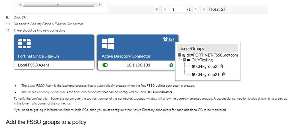287x126 pixels.
Task: Open the Fortinet Single Sign-On connector card
Action: [54, 52]
